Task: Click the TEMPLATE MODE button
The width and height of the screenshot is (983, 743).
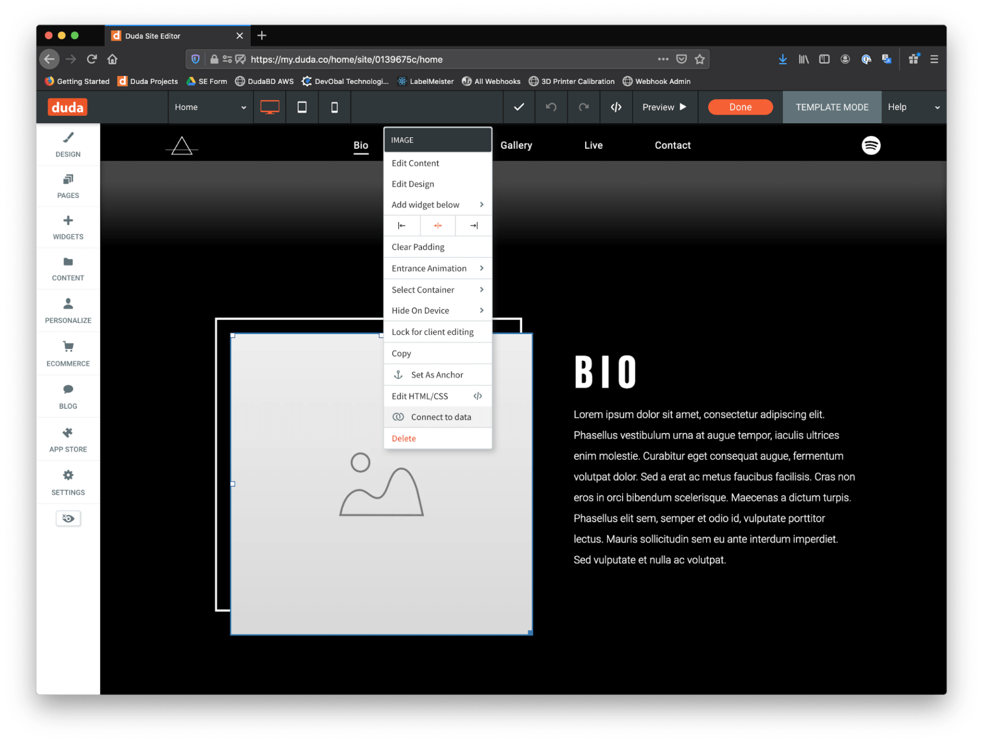Action: tap(831, 107)
